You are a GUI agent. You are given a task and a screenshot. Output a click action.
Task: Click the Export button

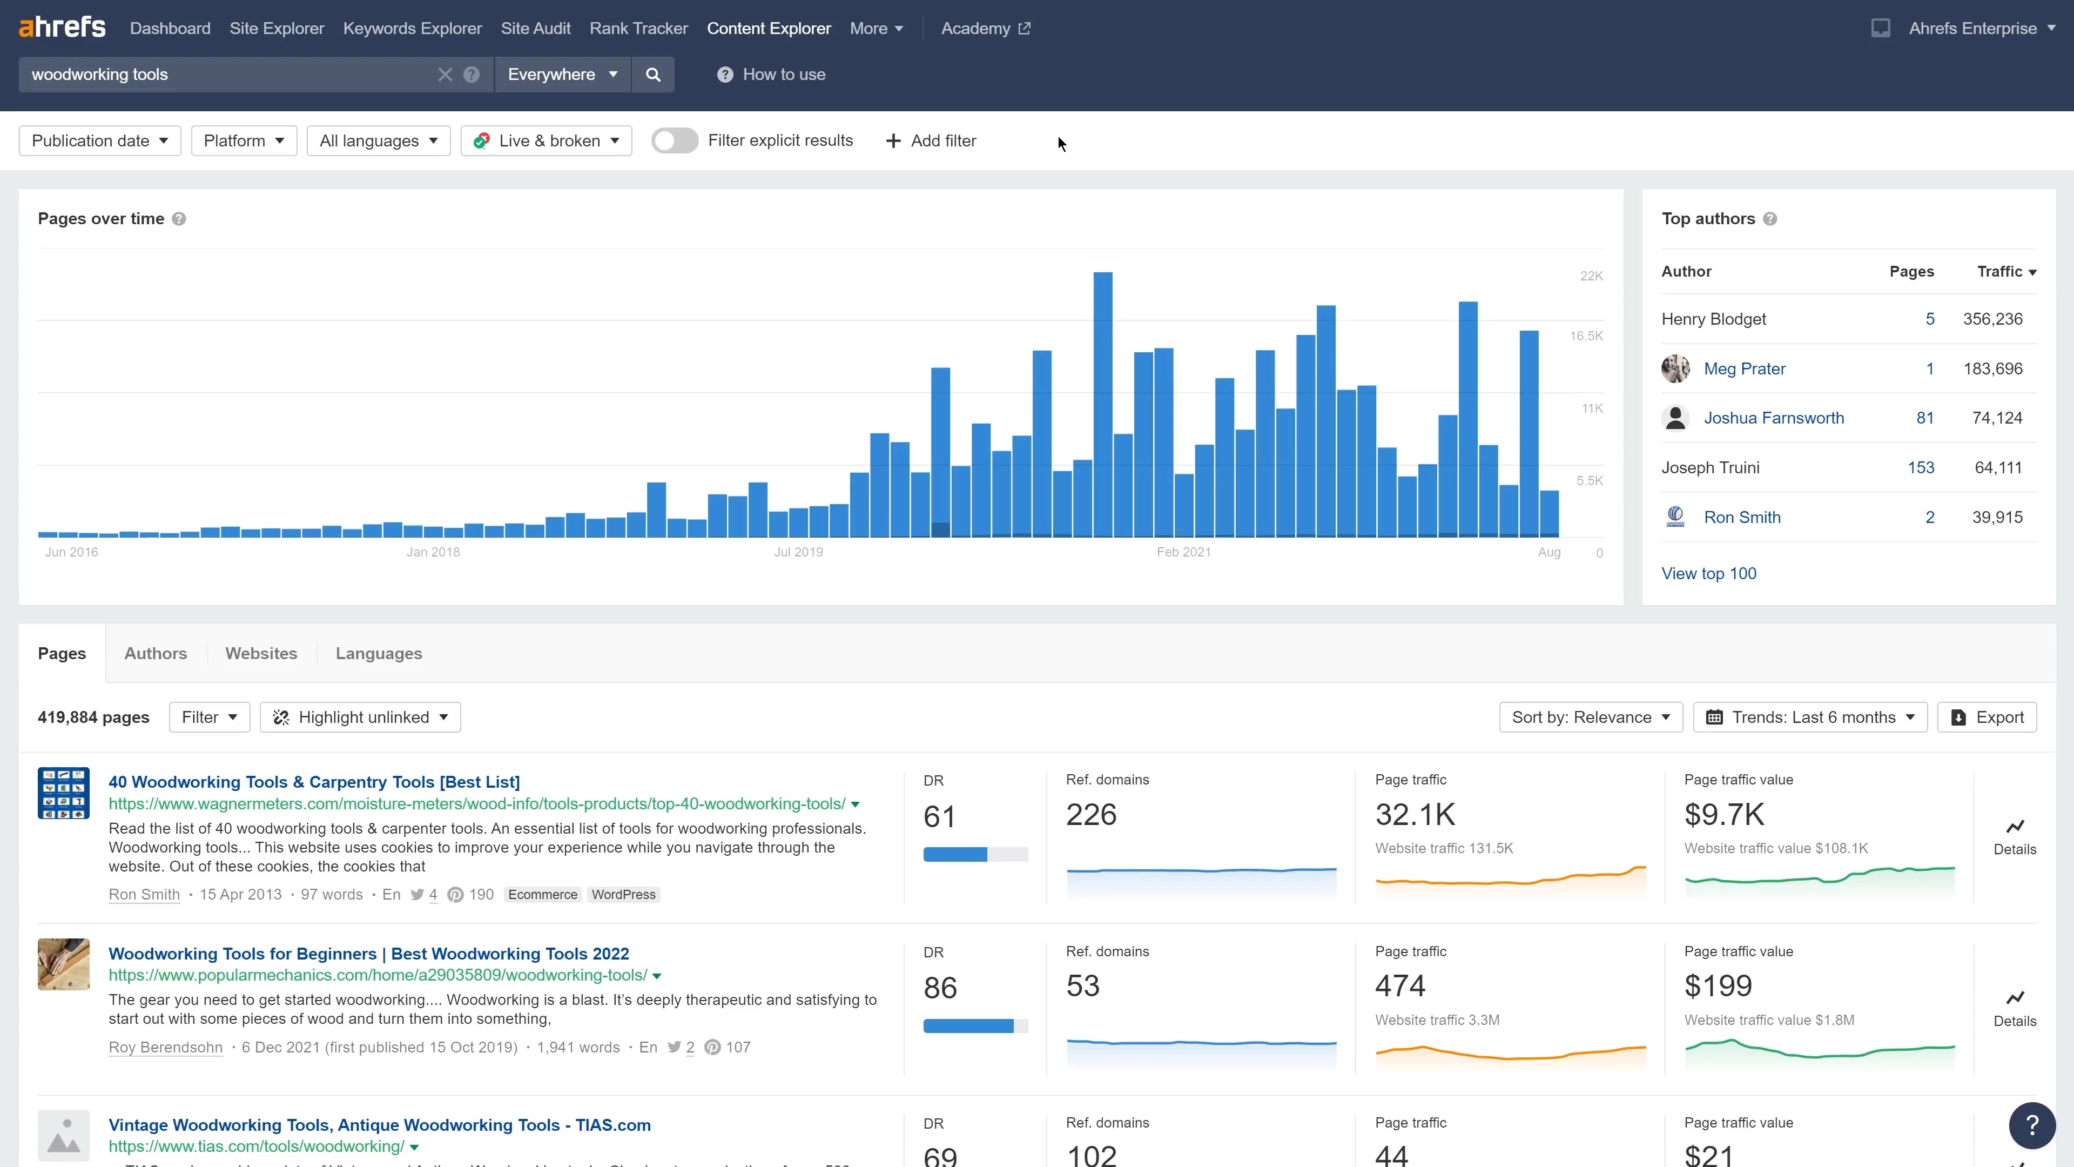click(x=1987, y=717)
